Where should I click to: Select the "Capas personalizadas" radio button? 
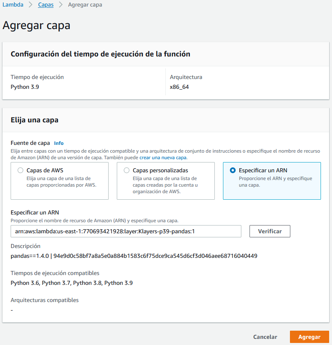point(126,170)
